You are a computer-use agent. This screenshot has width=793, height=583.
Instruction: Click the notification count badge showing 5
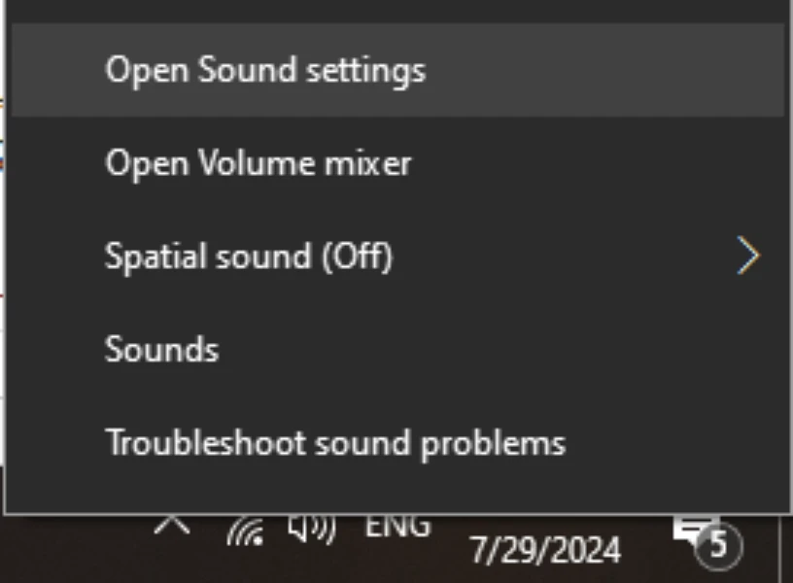[x=718, y=545]
